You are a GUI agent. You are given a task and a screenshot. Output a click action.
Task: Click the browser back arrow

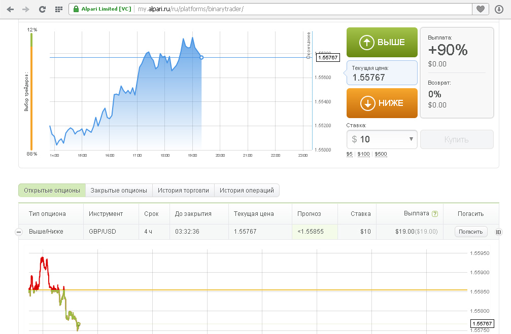(x=10, y=9)
